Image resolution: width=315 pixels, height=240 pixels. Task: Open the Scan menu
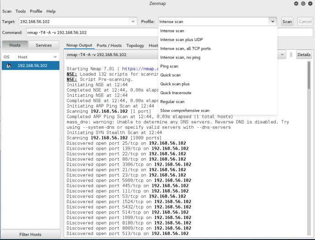[7, 11]
